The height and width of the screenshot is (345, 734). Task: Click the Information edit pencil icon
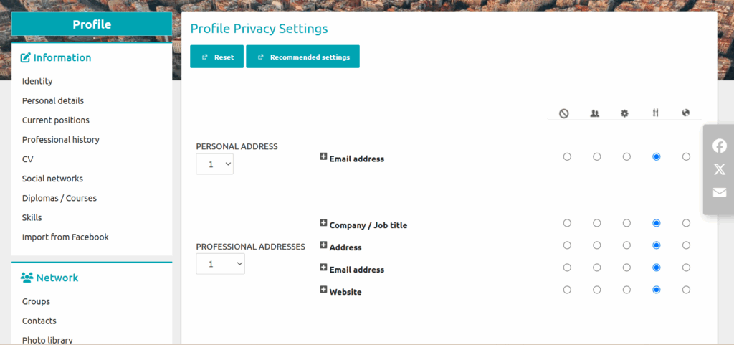tap(25, 57)
